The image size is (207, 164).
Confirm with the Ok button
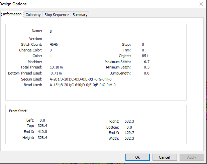pyautogui.click(x=137, y=157)
